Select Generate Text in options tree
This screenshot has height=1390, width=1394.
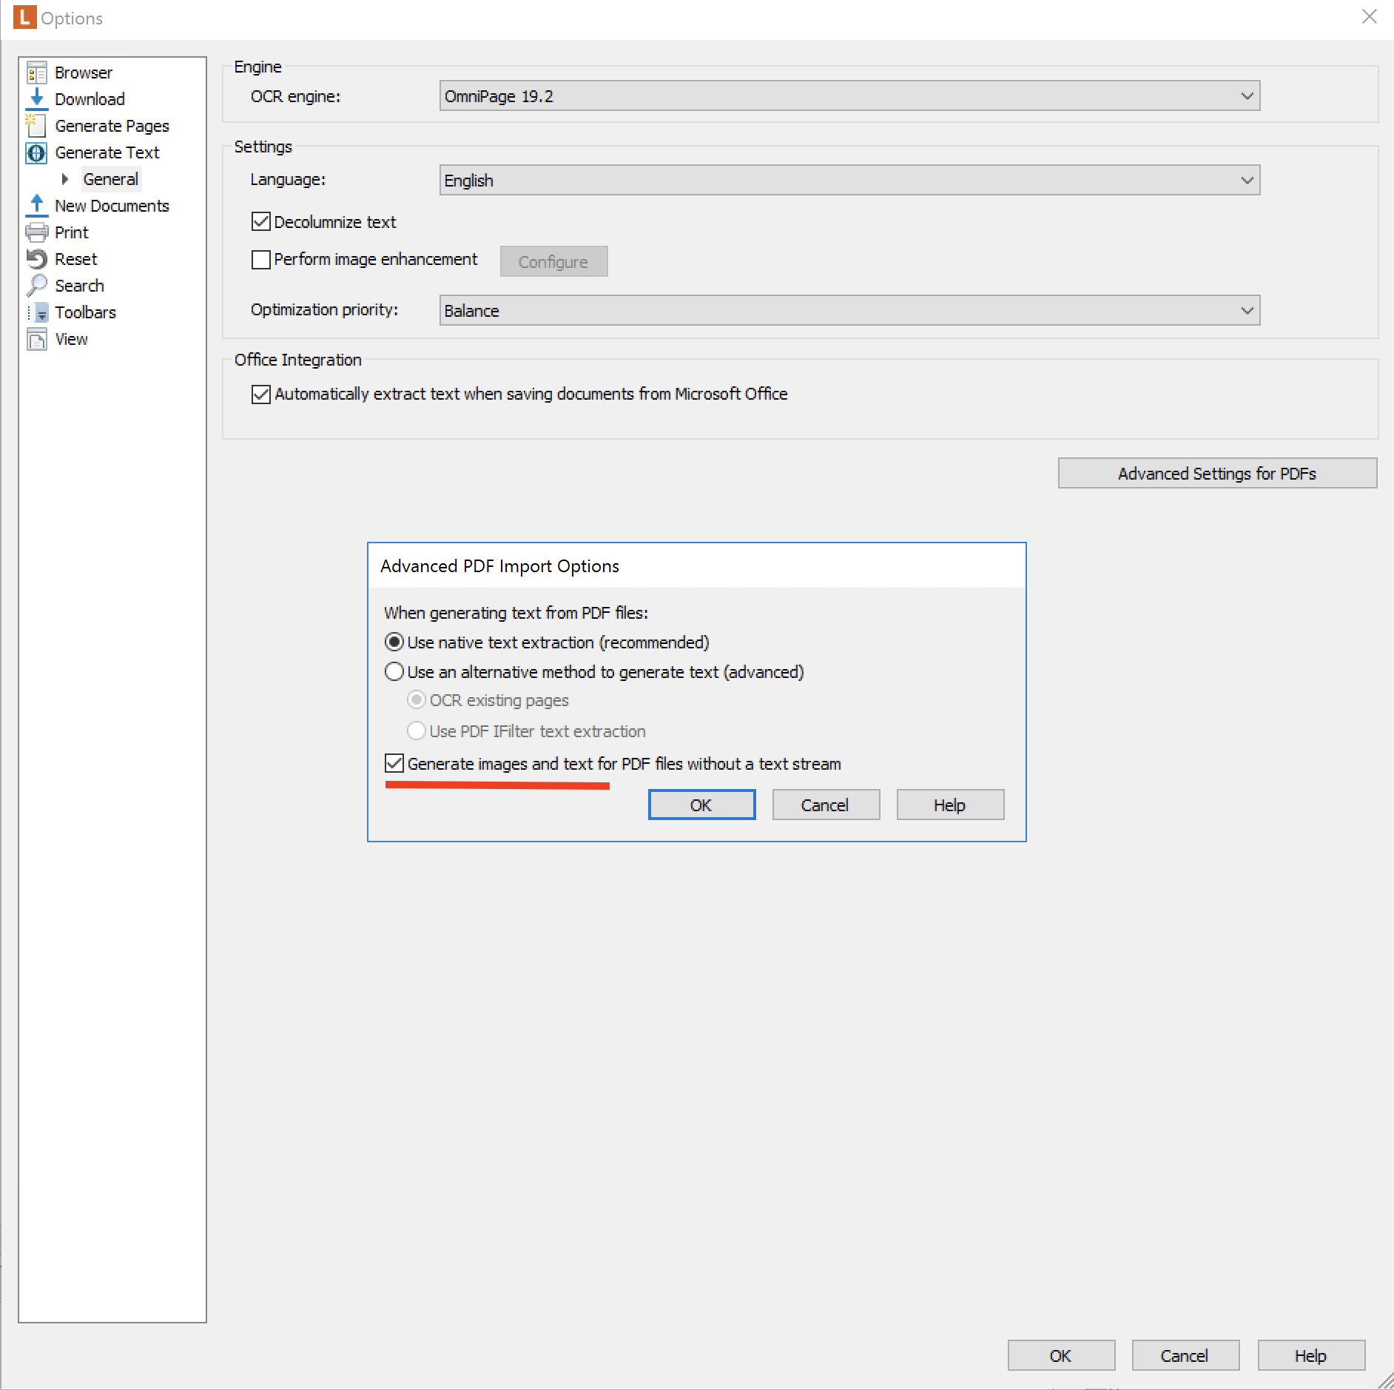[107, 152]
